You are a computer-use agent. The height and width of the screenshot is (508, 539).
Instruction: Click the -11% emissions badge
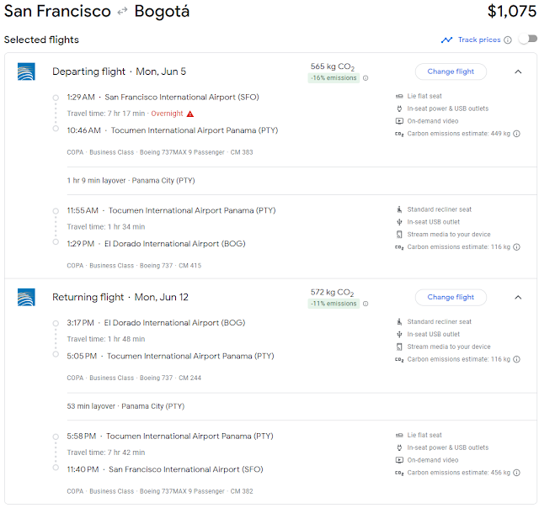click(x=333, y=304)
